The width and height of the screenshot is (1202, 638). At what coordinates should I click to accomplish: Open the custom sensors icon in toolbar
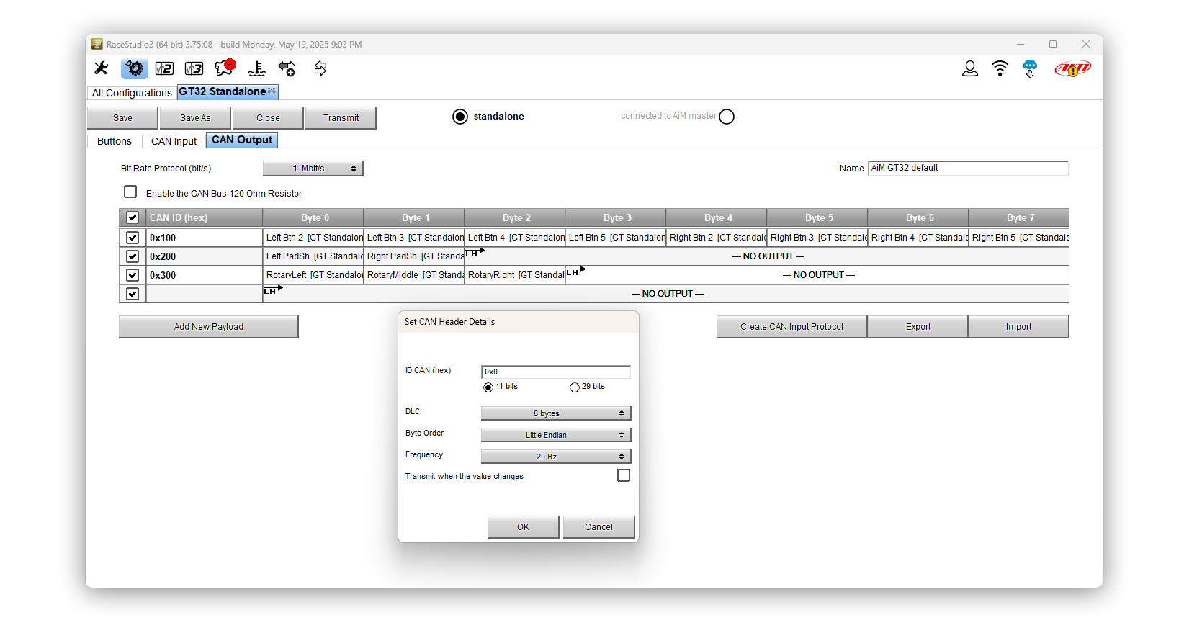pyautogui.click(x=256, y=68)
